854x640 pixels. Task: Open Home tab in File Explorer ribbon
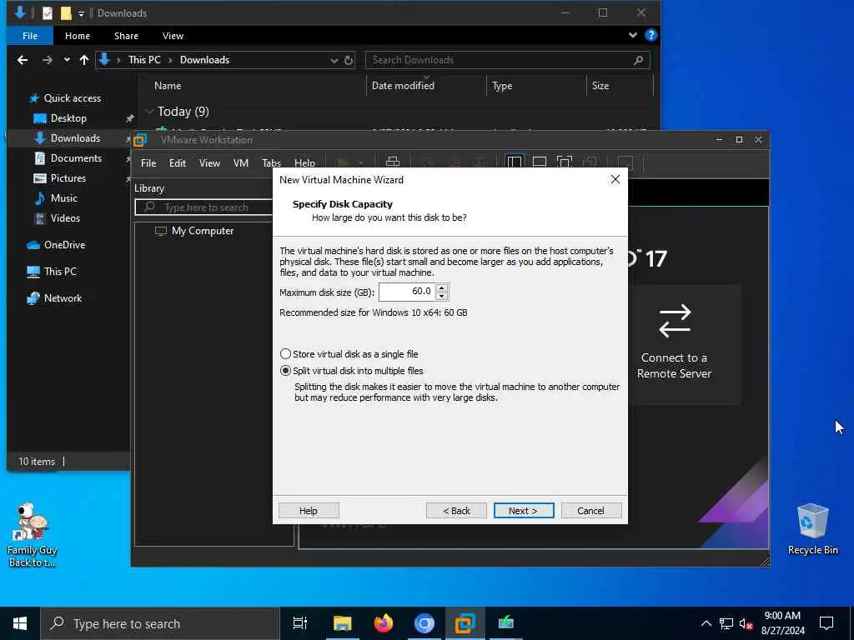pos(78,36)
